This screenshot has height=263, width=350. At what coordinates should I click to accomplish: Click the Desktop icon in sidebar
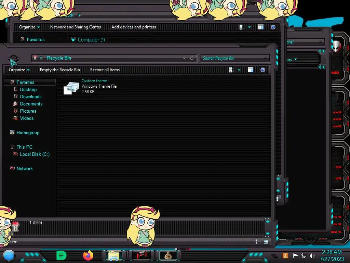coord(16,89)
